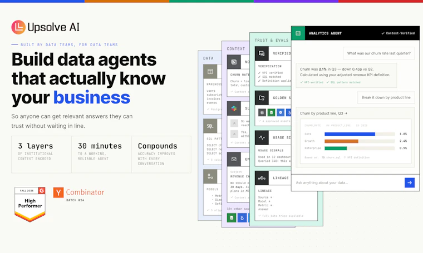Image resolution: width=423 pixels, height=253 pixels.
Task: Click the 'Break it down by product line' bubble
Action: tap(386, 97)
